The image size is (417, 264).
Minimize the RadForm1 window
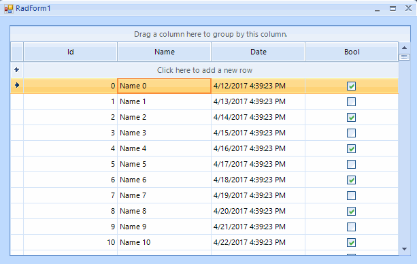coord(377,10)
